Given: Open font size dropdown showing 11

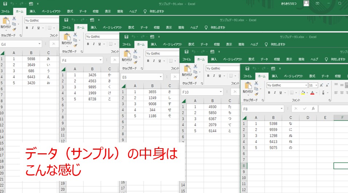Looking at the screenshot, I should [316, 85].
